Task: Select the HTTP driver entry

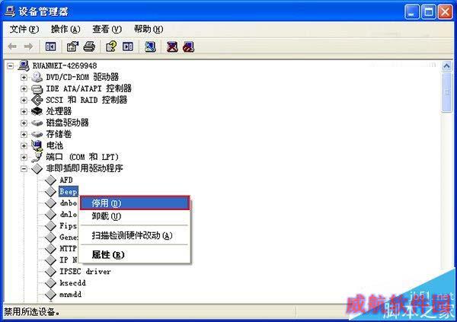Action: point(69,249)
